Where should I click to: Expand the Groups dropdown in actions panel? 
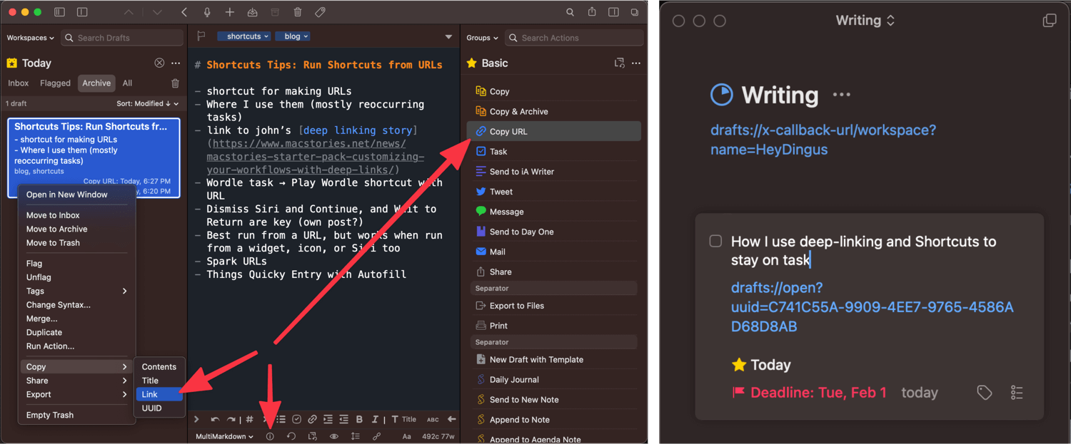482,38
